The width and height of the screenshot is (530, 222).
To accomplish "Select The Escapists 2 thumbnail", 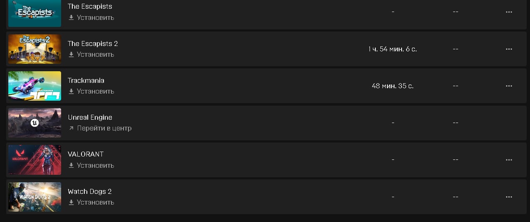I will (x=35, y=49).
